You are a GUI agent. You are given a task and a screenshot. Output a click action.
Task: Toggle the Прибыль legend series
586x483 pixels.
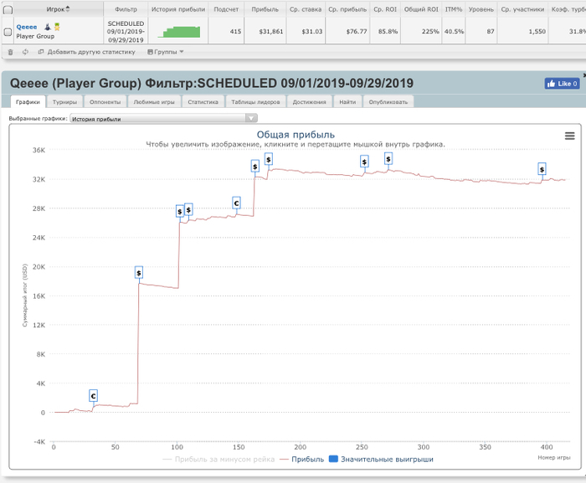tap(302, 460)
